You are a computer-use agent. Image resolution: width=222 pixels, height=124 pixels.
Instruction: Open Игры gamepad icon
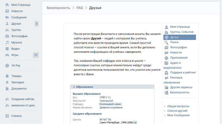point(7,55)
